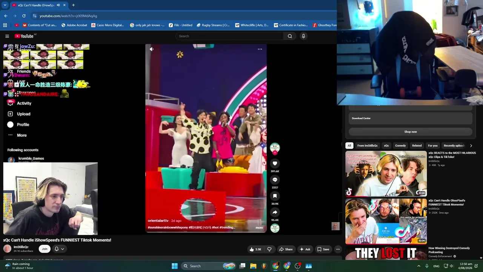
Task: Open Task View on the taskbar
Action: tap(243, 266)
